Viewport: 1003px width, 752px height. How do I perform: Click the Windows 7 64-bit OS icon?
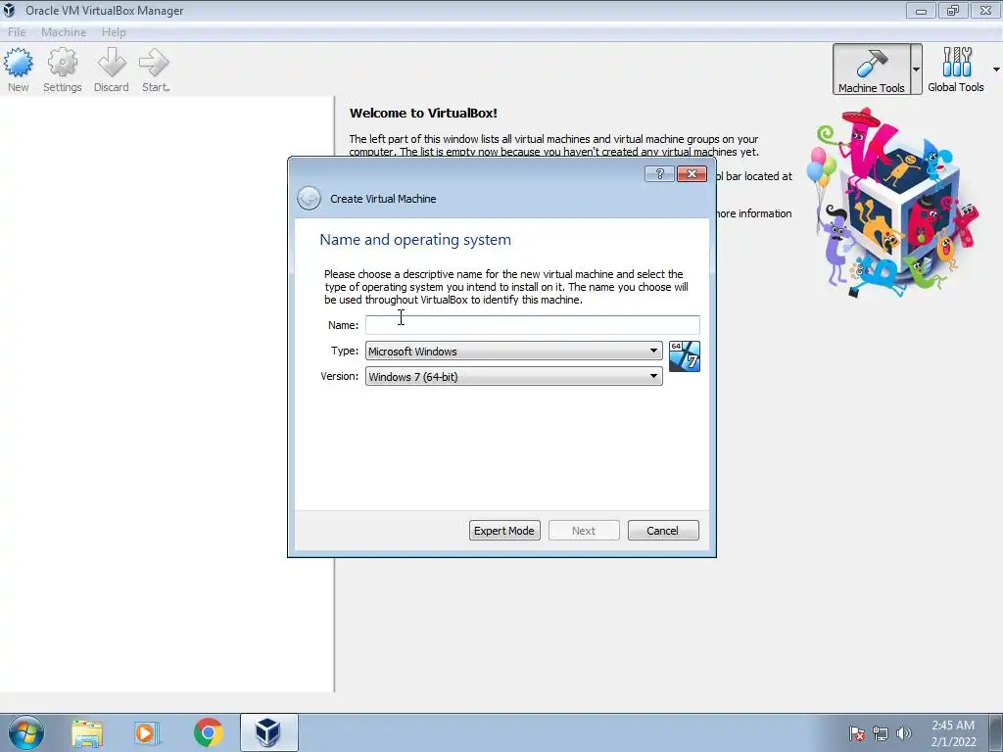[x=685, y=356]
